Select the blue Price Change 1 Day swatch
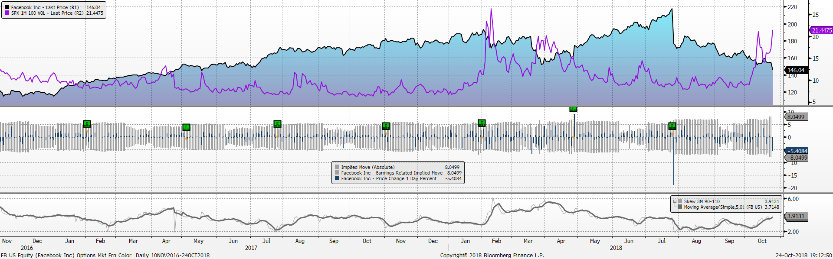The height and width of the screenshot is (259, 833). [337, 178]
